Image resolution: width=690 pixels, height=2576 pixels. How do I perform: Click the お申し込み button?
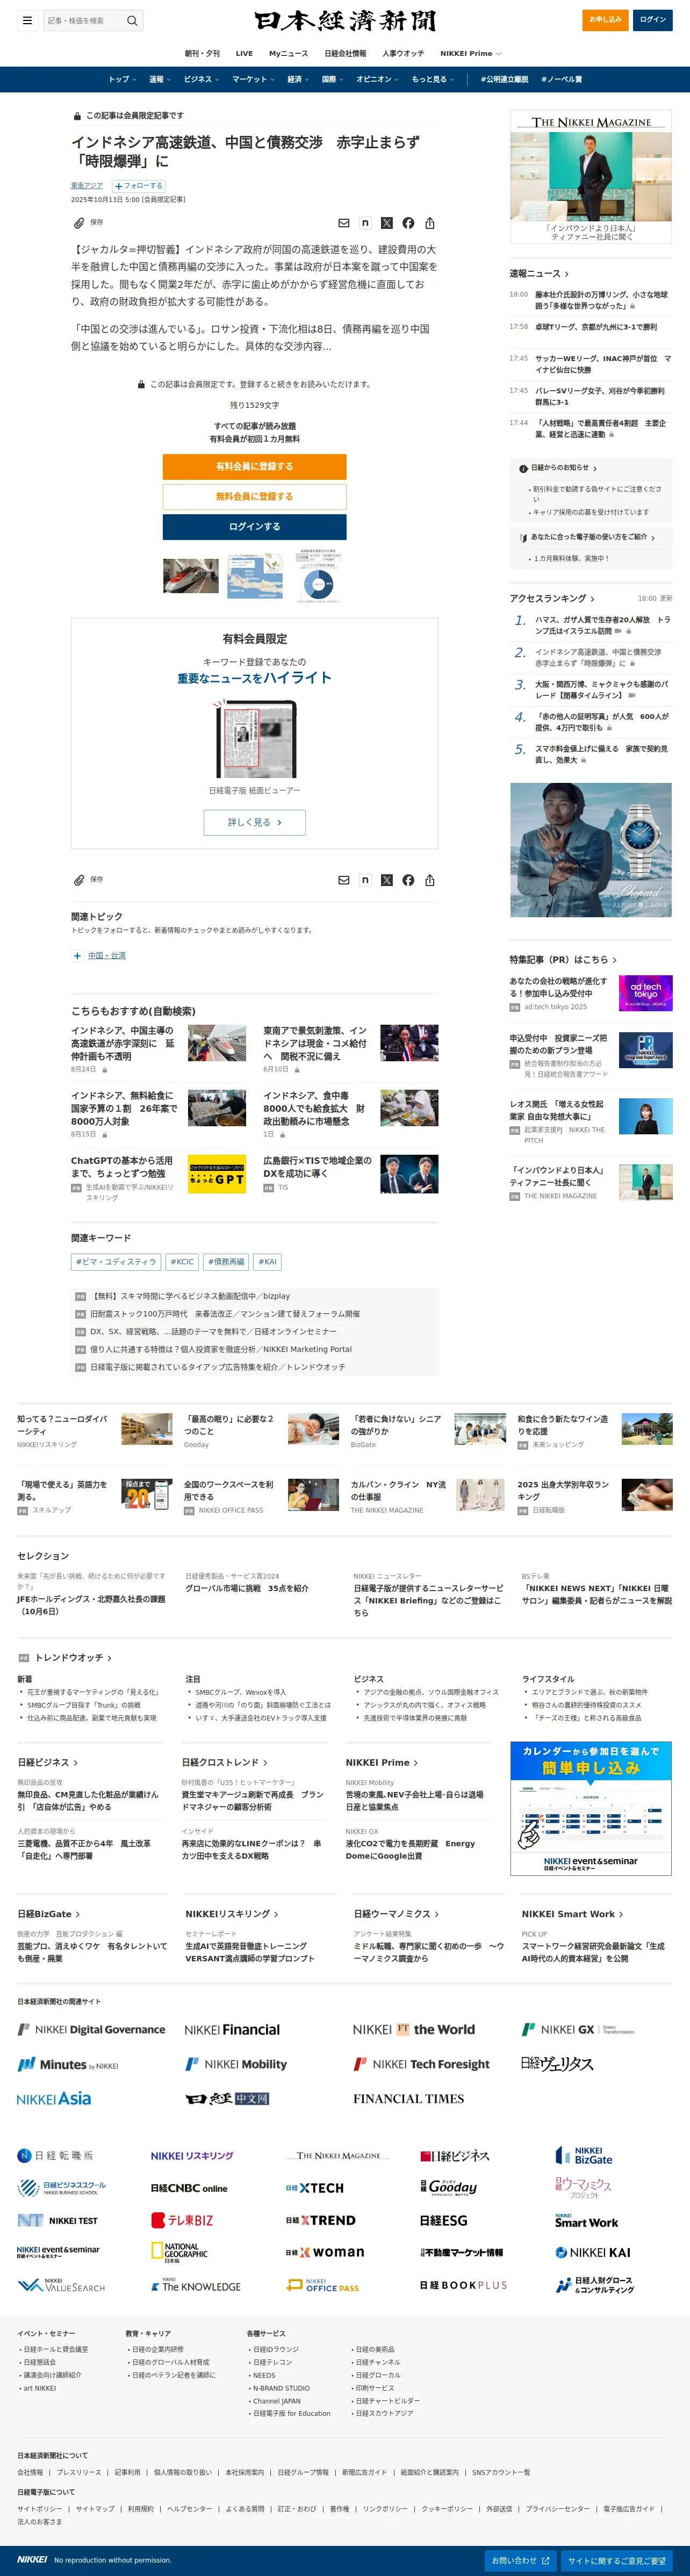[605, 19]
